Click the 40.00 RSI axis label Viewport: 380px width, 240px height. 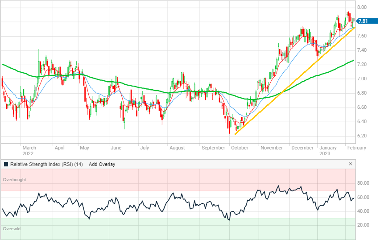pyautogui.click(x=363, y=211)
